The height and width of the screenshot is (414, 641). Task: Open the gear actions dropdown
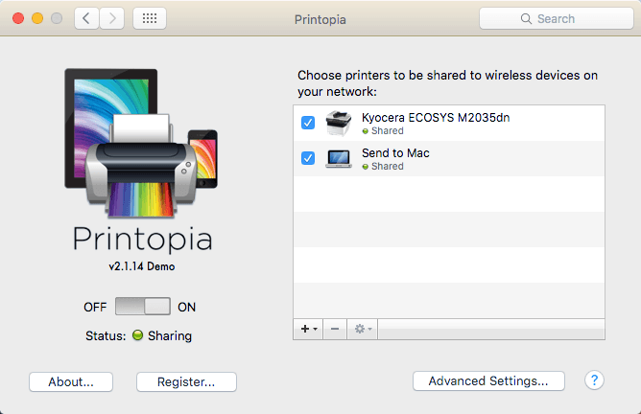(364, 329)
